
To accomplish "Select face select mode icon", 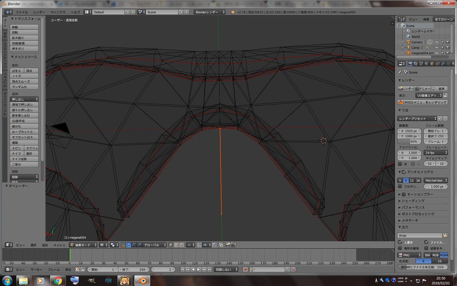I will (x=182, y=245).
